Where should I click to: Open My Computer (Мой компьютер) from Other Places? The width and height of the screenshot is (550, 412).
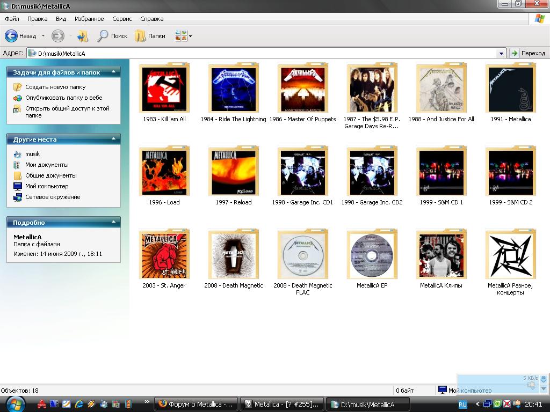tap(47, 186)
